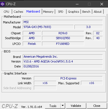Screen dimensions: 108x109
Task: Minimize the CPU-Z window
Action: (77, 4)
